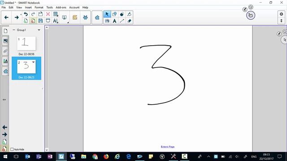287x161 pixels.
Task: Select the Eraser tool
Action: click(130, 21)
